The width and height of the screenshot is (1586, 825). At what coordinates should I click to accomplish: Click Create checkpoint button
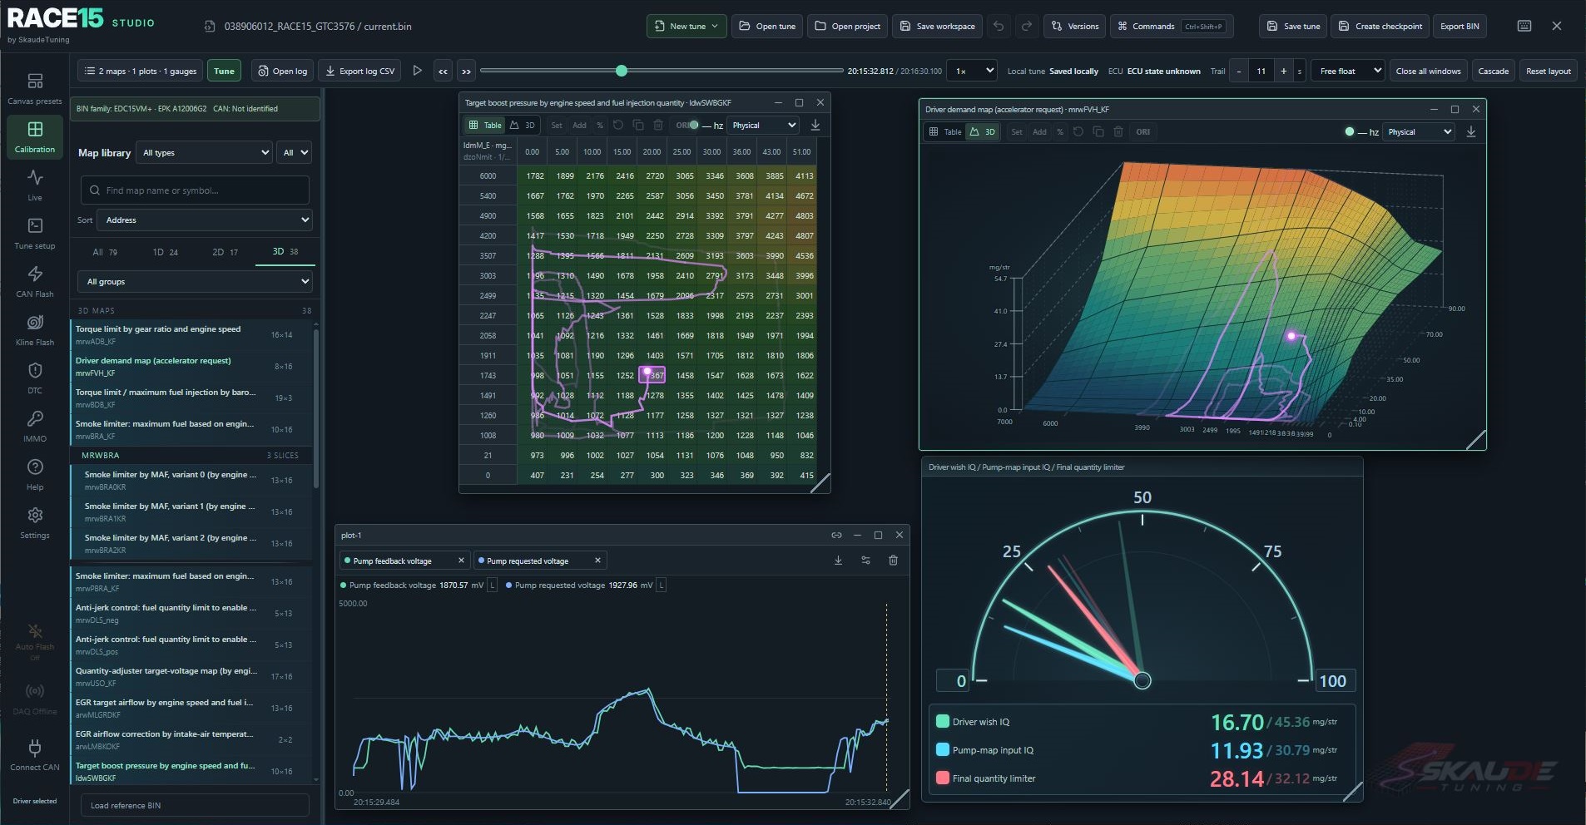[1380, 26]
